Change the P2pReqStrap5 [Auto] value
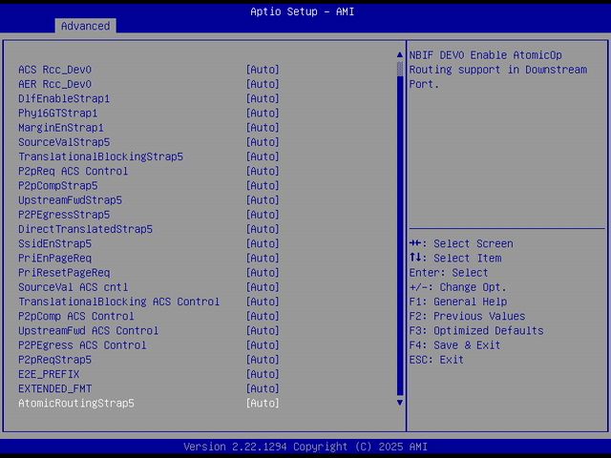 pos(263,360)
